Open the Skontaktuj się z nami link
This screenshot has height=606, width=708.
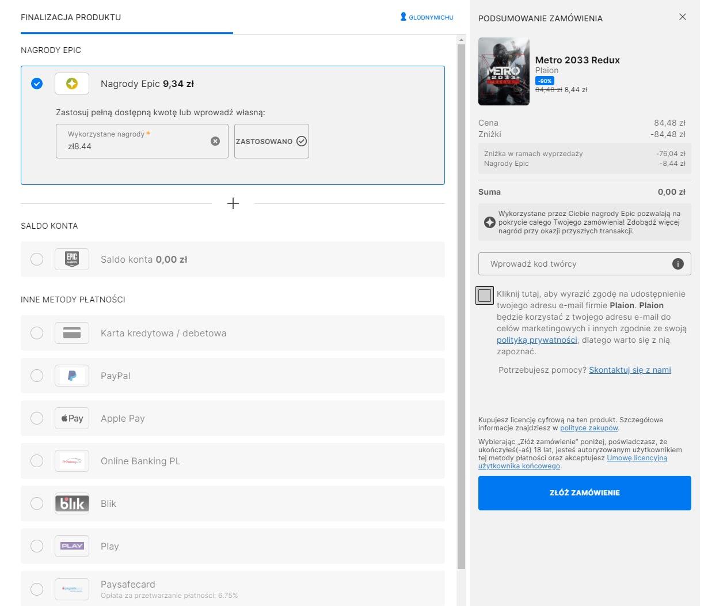pyautogui.click(x=630, y=370)
